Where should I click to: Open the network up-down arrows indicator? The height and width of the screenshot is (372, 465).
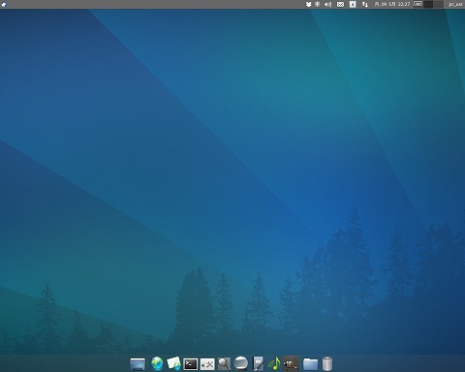[365, 4]
